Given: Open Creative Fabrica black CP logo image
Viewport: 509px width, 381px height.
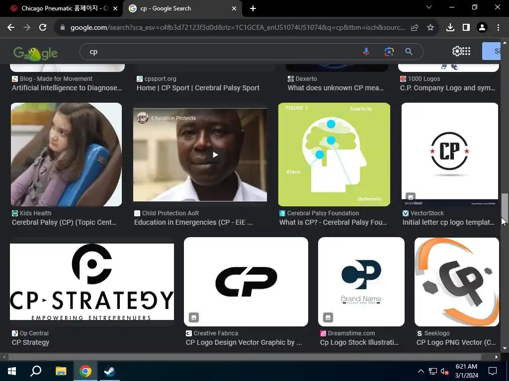Looking at the screenshot, I should pos(246,282).
